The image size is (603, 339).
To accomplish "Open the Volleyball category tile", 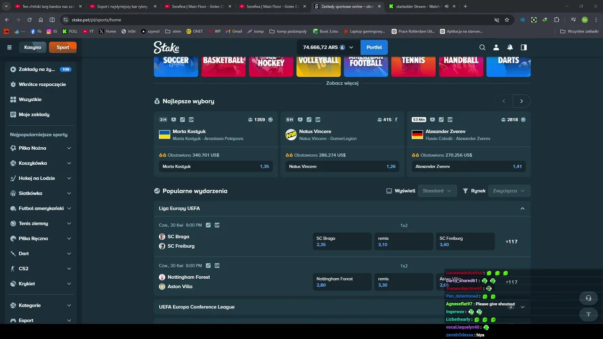I will [318, 66].
